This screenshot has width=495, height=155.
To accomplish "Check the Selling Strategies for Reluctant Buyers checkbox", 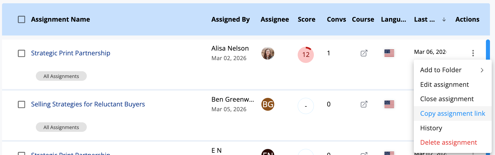I will pyautogui.click(x=21, y=104).
